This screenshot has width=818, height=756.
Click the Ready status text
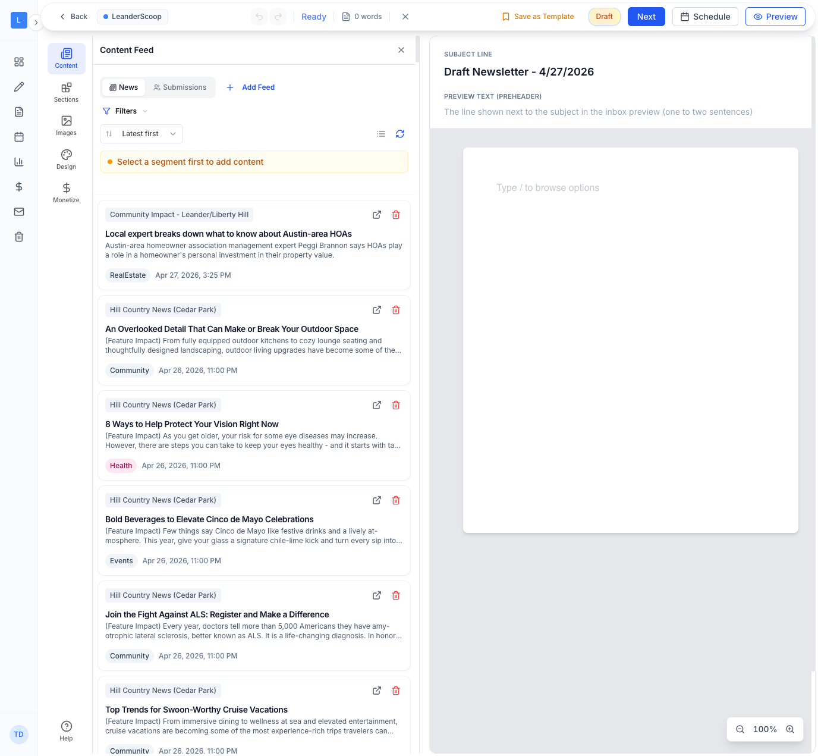tap(314, 17)
